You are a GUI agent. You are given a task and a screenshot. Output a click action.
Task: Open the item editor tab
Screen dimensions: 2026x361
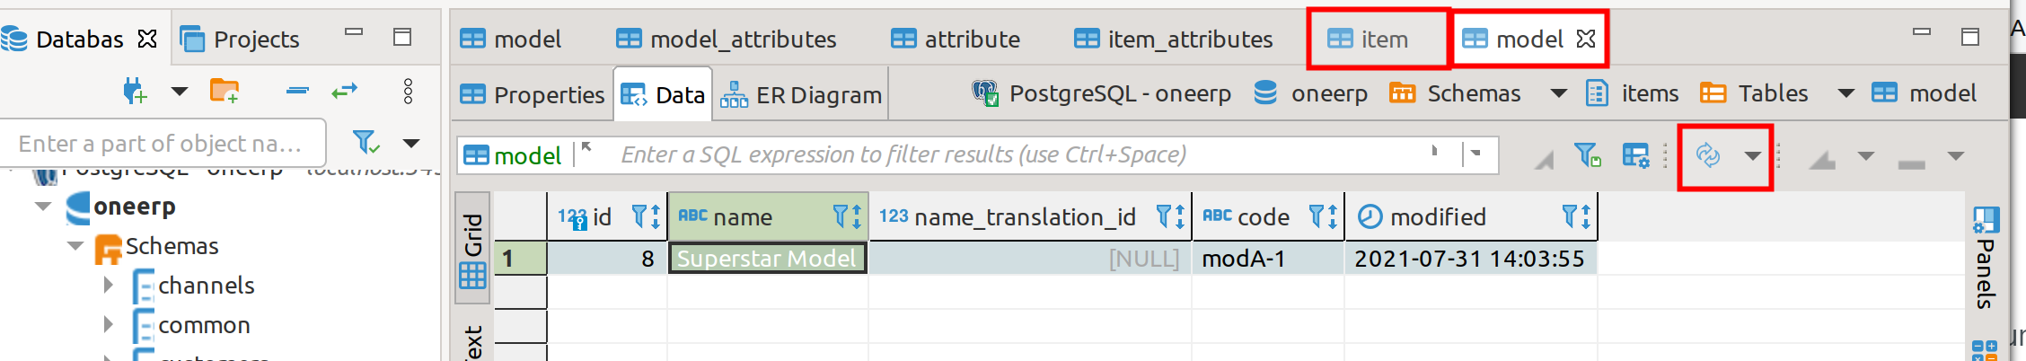1368,40
